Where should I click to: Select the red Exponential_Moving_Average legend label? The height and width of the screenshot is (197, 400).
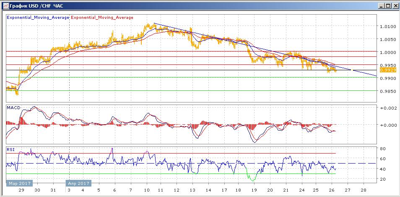click(102, 18)
